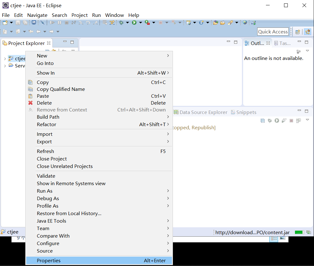This screenshot has height=266, width=314.
Task: Click the New Dynamic Web Project icon
Action: click(189, 22)
